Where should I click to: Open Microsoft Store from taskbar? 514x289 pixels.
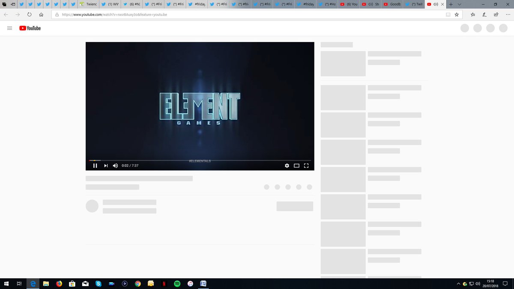[x=72, y=283]
